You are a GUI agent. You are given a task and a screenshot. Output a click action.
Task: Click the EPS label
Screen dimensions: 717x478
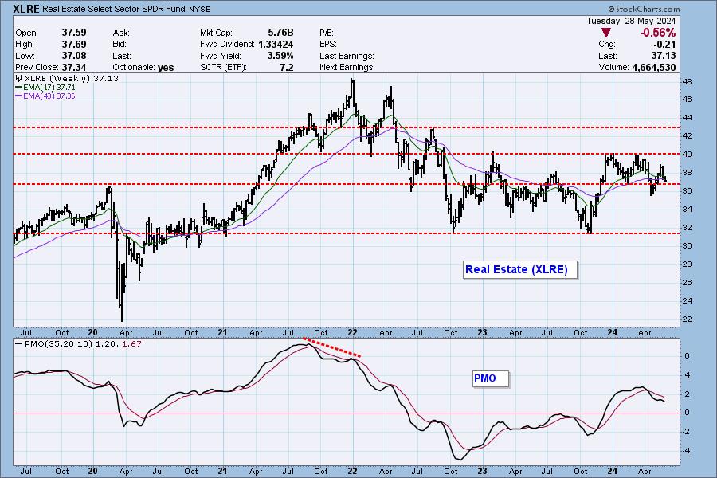328,45
